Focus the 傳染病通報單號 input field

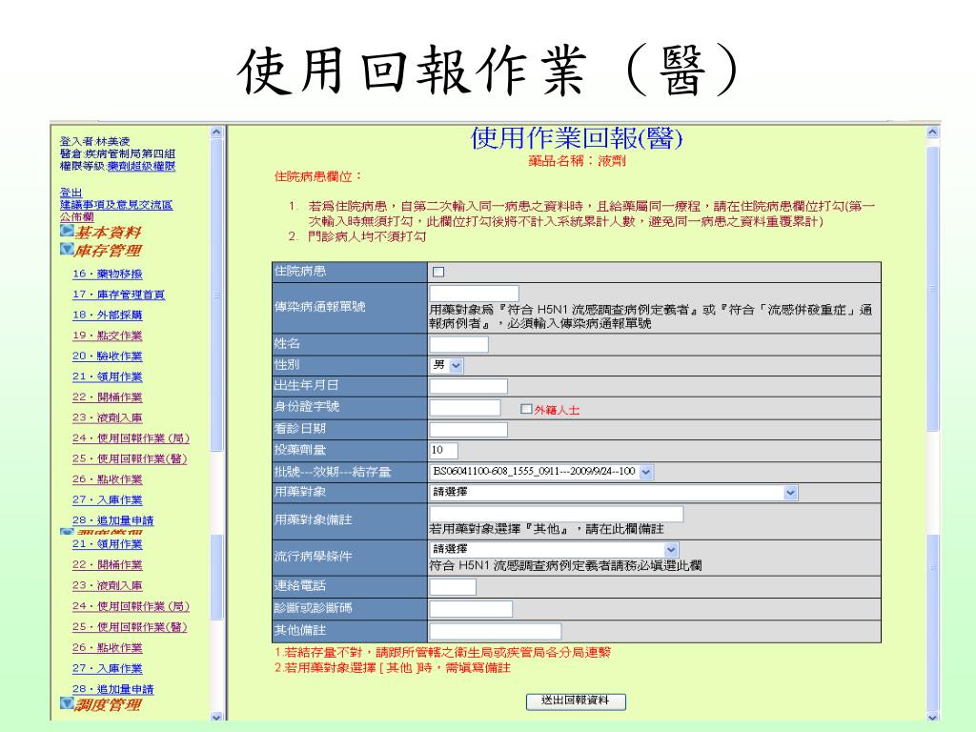pos(475,294)
